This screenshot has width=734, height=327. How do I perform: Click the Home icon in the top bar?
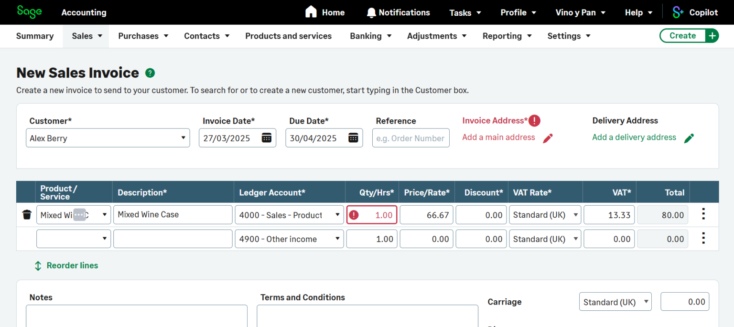click(312, 11)
